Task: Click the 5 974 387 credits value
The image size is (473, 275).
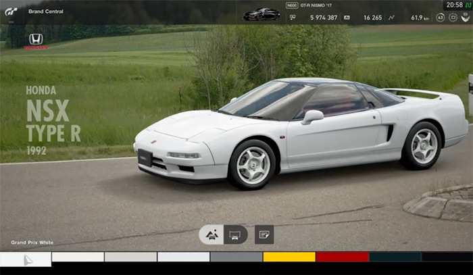Action: [324, 18]
